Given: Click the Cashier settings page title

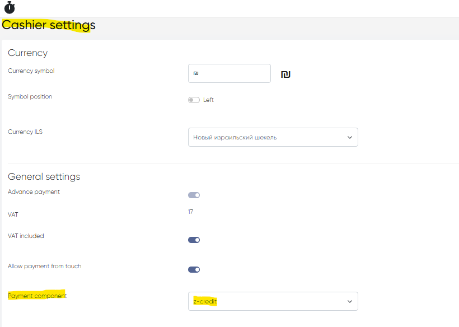Looking at the screenshot, I should [49, 25].
